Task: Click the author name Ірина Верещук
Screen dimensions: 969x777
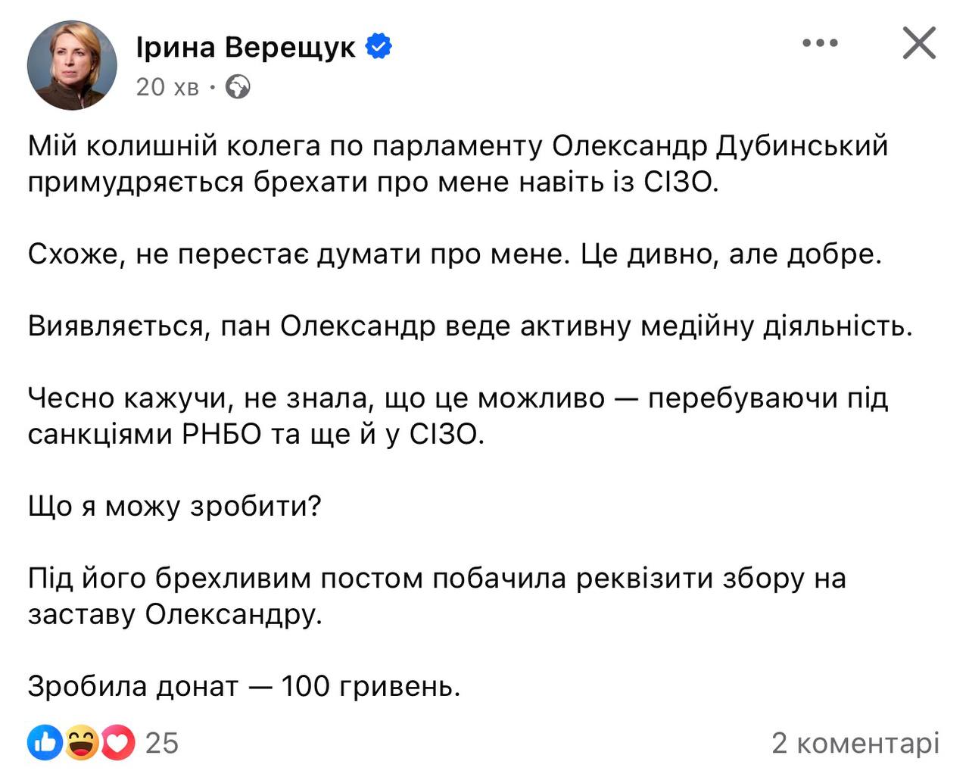Action: click(245, 48)
